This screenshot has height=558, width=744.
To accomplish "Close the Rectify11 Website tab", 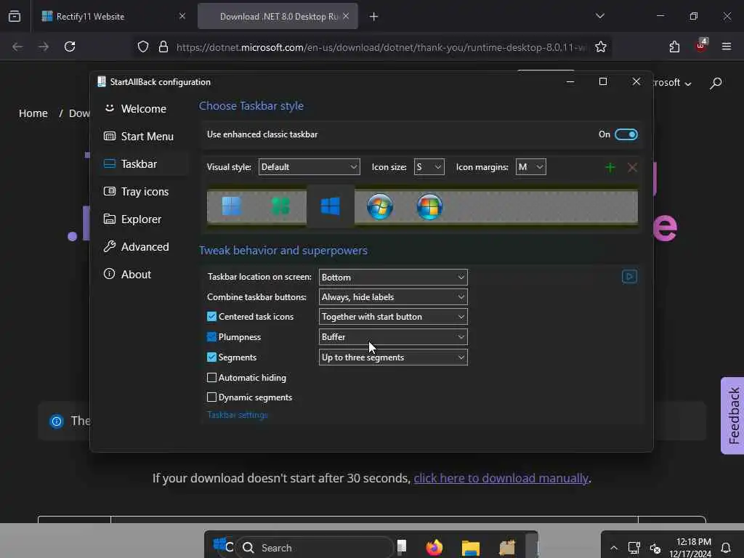I will (x=182, y=16).
